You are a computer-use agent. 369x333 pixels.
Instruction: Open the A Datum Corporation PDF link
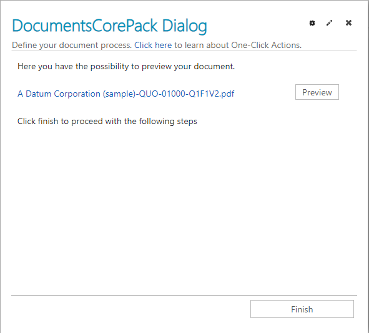click(x=126, y=94)
